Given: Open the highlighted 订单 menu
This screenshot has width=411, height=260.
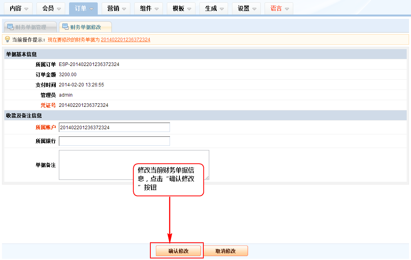Looking at the screenshot, I should click(83, 9).
